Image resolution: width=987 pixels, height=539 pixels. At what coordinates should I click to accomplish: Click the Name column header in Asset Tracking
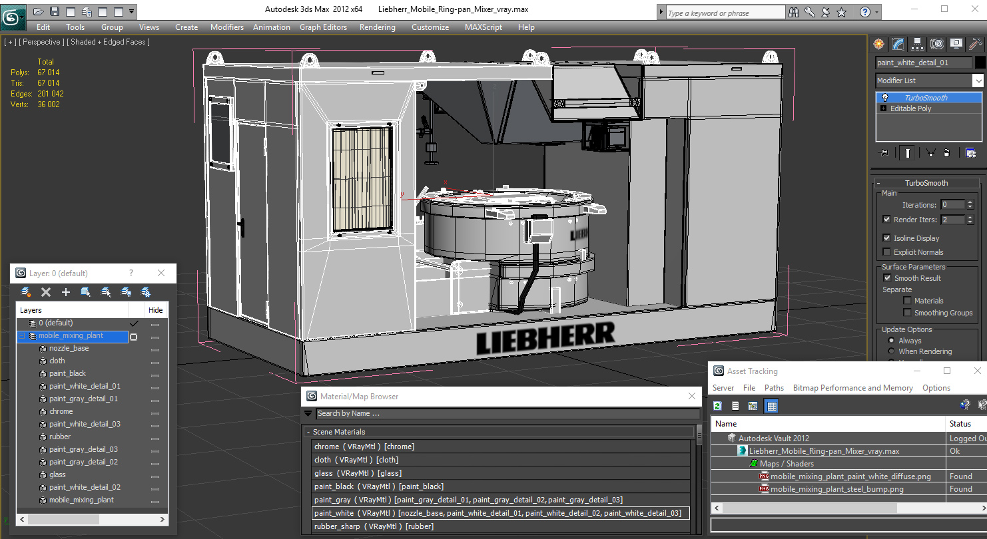828,424
